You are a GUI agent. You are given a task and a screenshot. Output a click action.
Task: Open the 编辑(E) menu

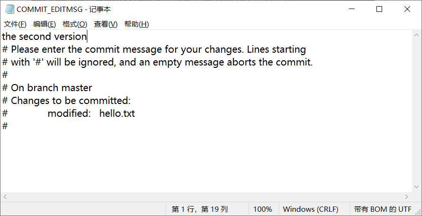(45, 24)
